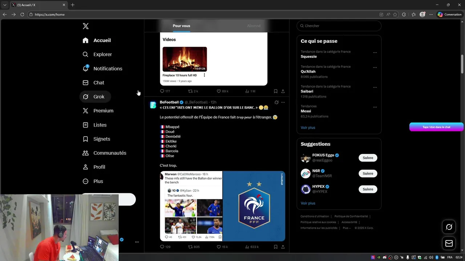Open Explorer from the sidebar
This screenshot has height=261, width=465.
[x=97, y=54]
